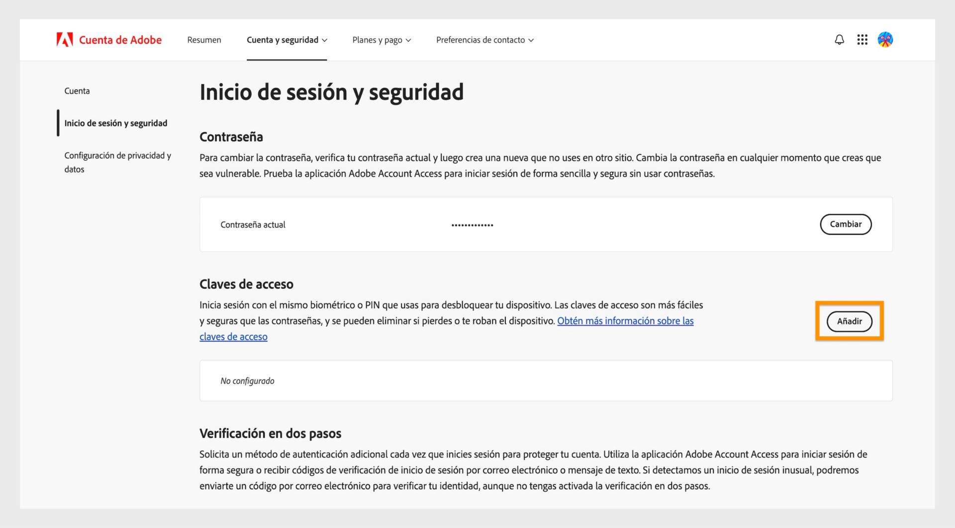
Task: Open the Planes y pago dropdown
Action: 381,40
